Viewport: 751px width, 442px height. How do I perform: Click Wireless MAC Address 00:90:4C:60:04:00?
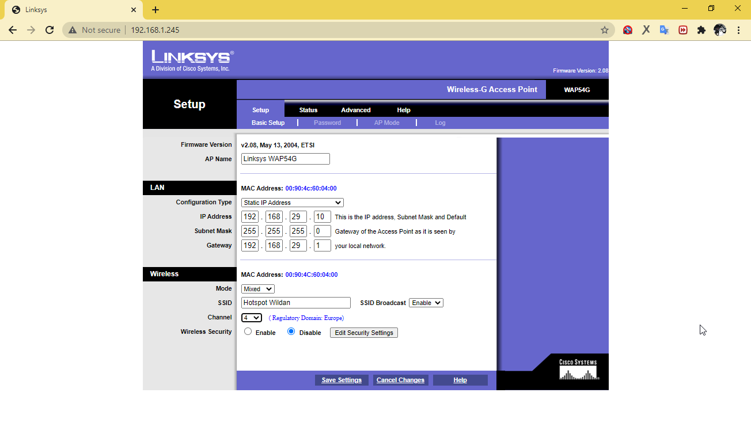point(312,275)
